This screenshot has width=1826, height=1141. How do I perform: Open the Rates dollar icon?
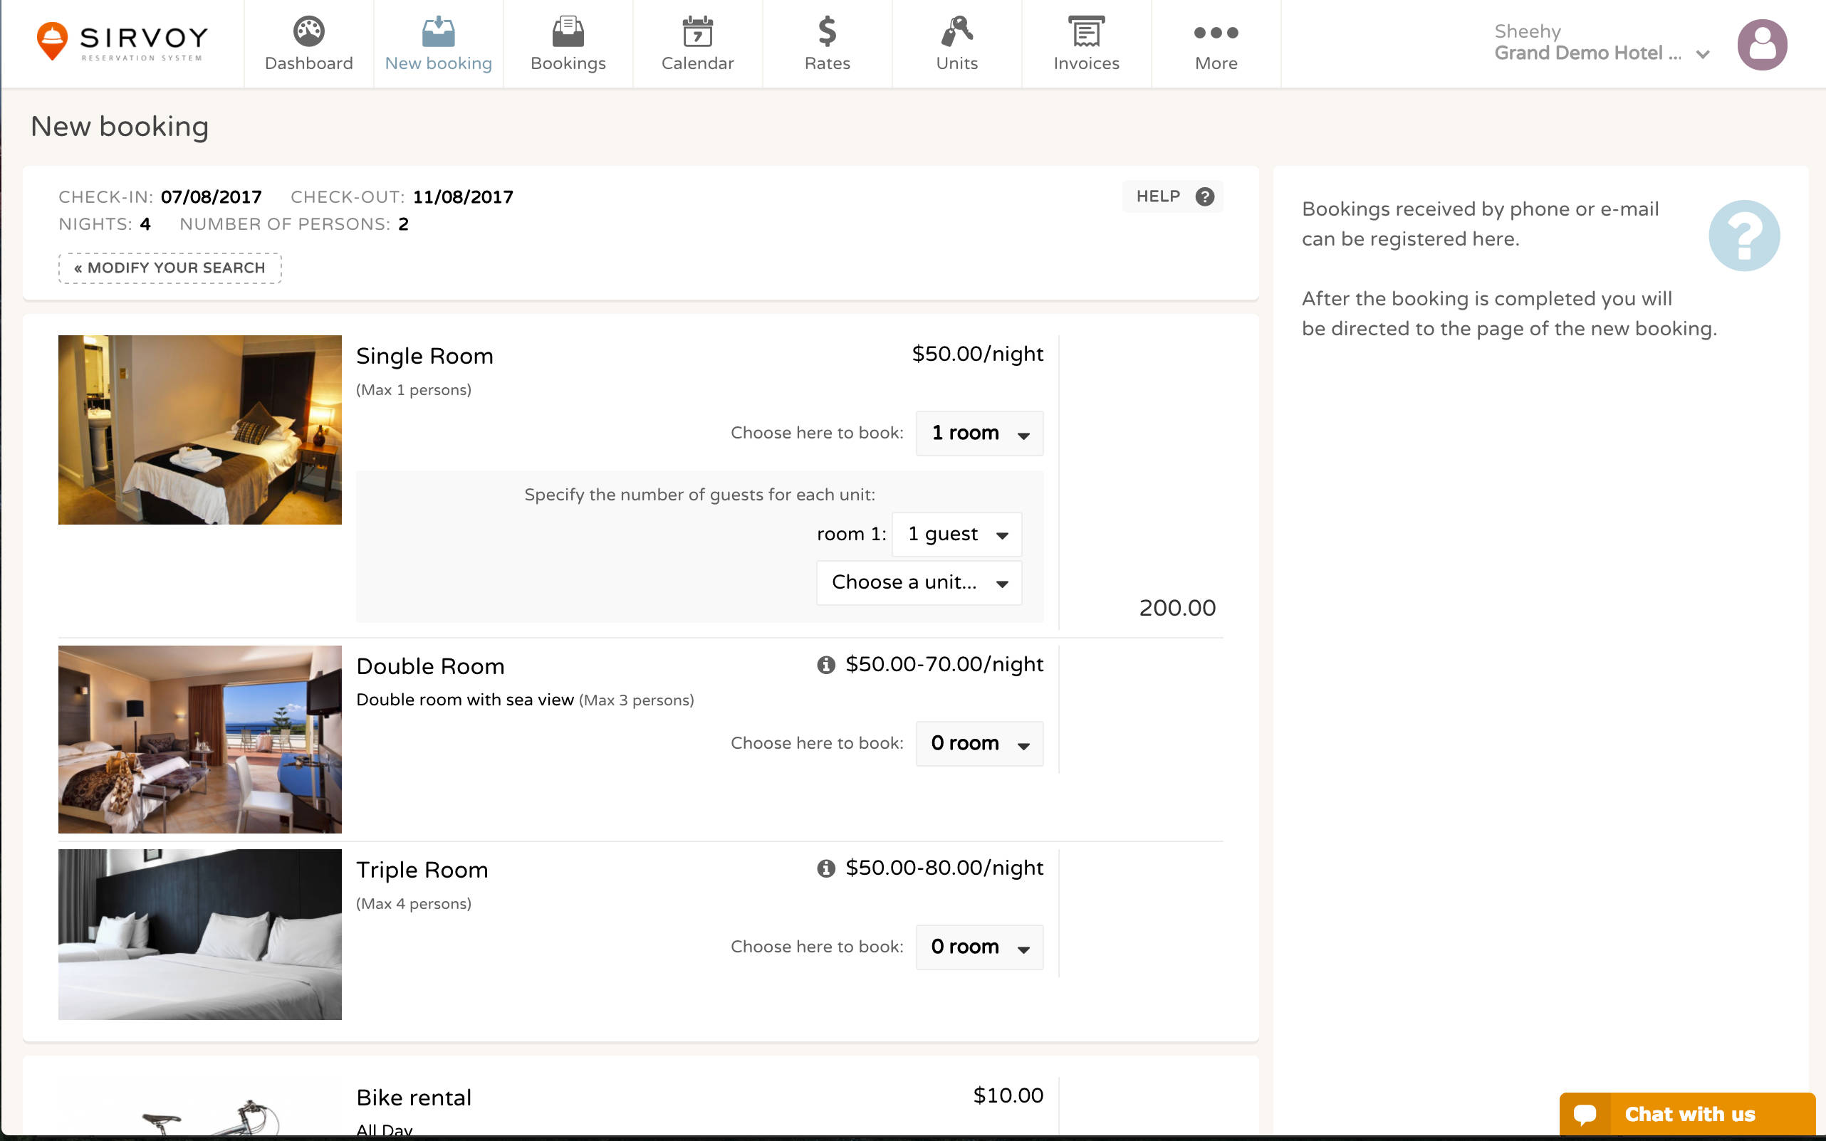pyautogui.click(x=827, y=32)
